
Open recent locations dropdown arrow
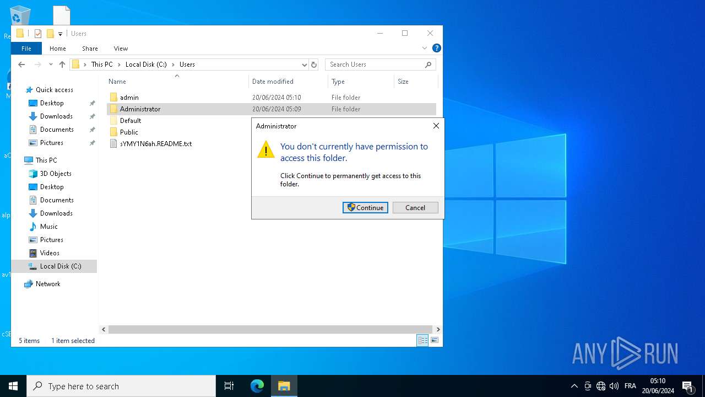[51, 65]
